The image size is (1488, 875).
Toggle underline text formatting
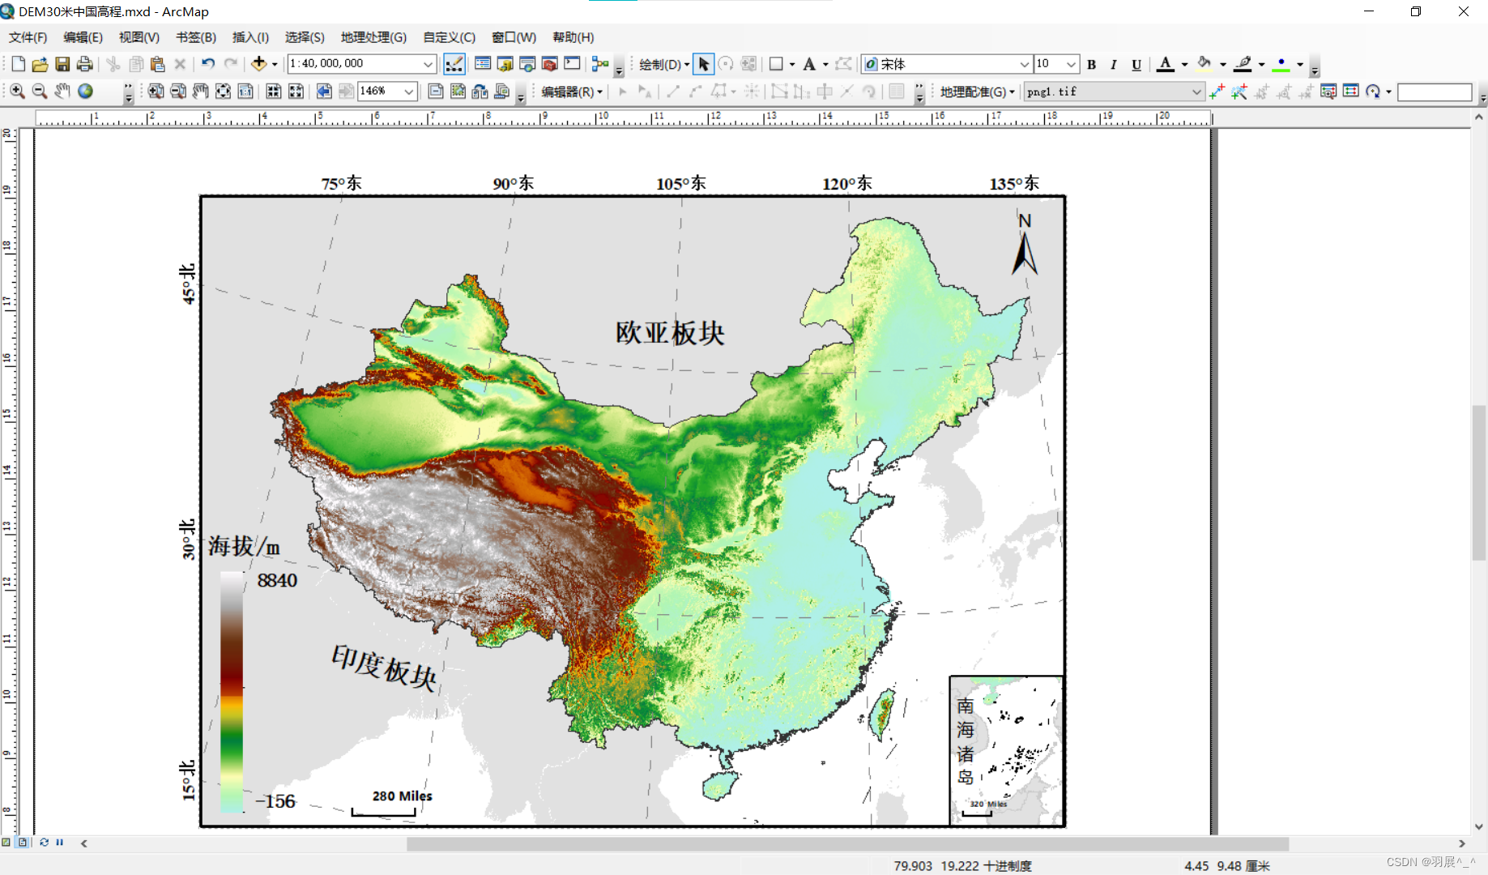pos(1136,64)
